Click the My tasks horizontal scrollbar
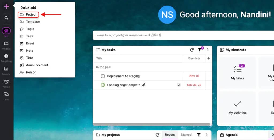 [151, 124]
